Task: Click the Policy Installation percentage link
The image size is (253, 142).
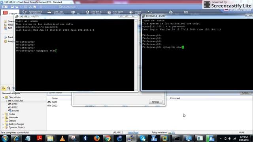Action: (x=173, y=133)
